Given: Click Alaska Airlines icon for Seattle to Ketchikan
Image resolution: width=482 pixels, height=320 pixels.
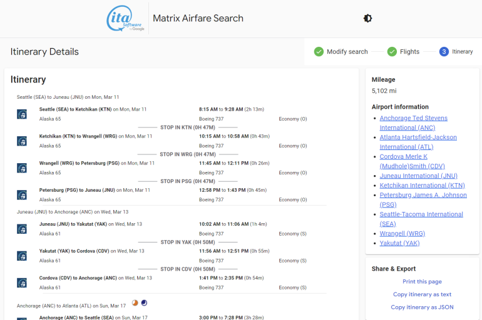Looking at the screenshot, I should [x=22, y=114].
